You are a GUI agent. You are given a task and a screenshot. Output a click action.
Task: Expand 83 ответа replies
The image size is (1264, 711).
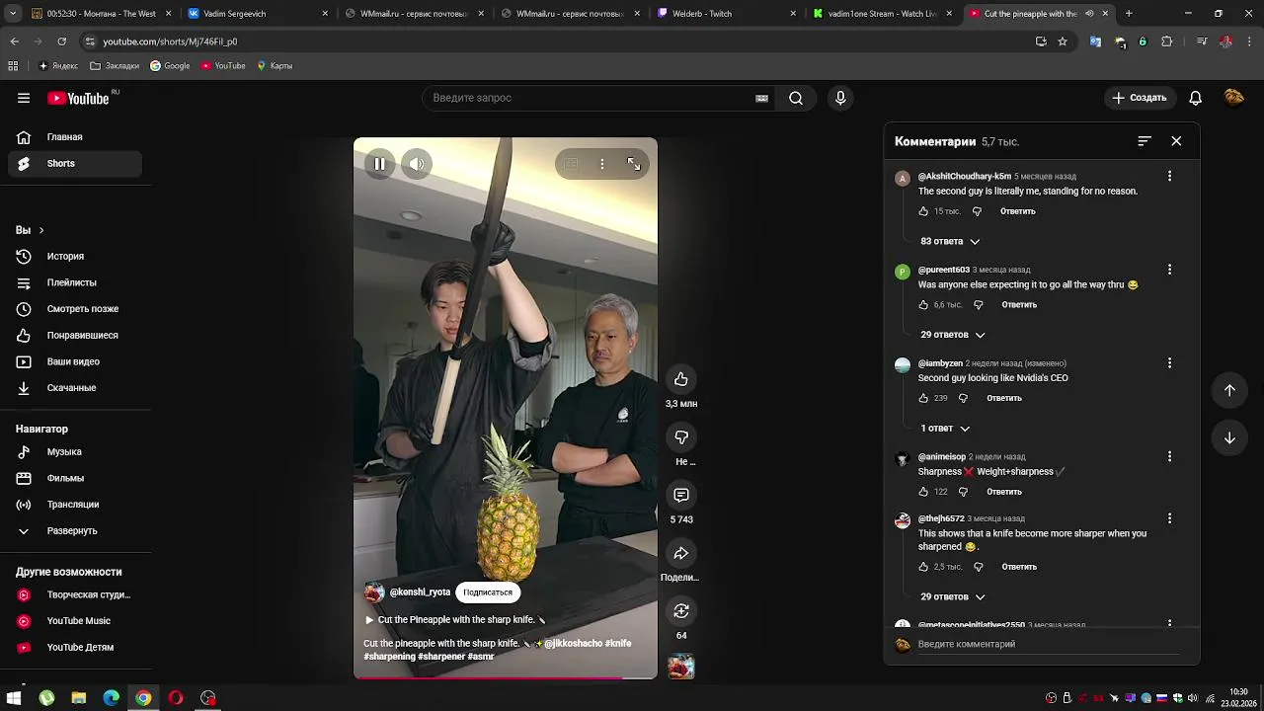click(x=950, y=241)
